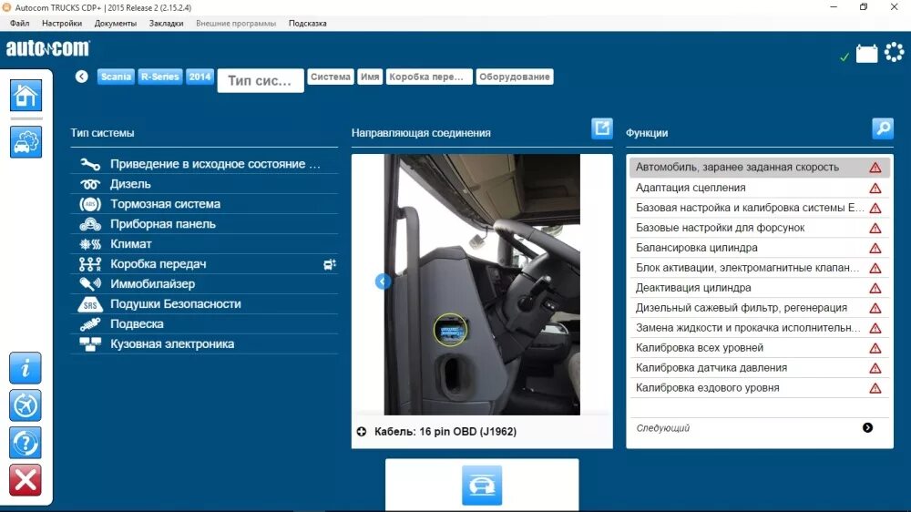911x512 pixels.
Task: Click the instrument panel icon
Action: coord(90,224)
